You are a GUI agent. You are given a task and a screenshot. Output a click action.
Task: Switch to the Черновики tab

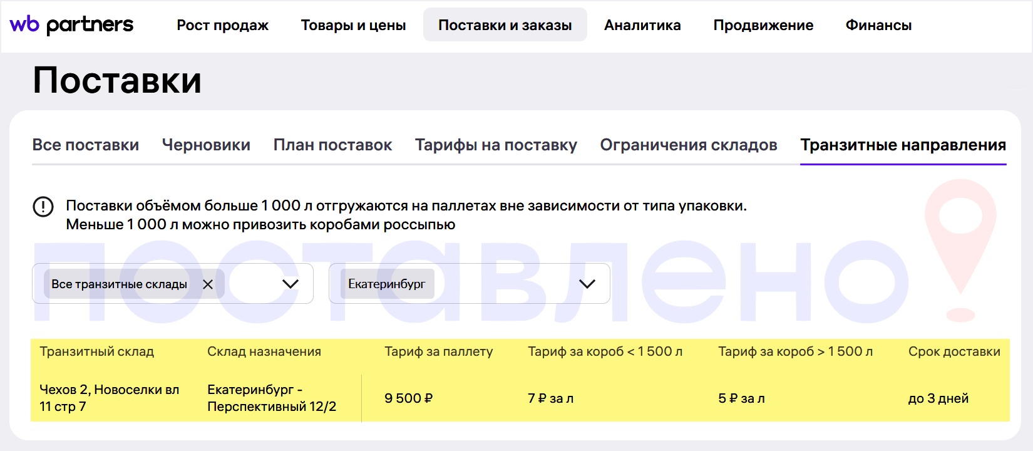(x=206, y=145)
